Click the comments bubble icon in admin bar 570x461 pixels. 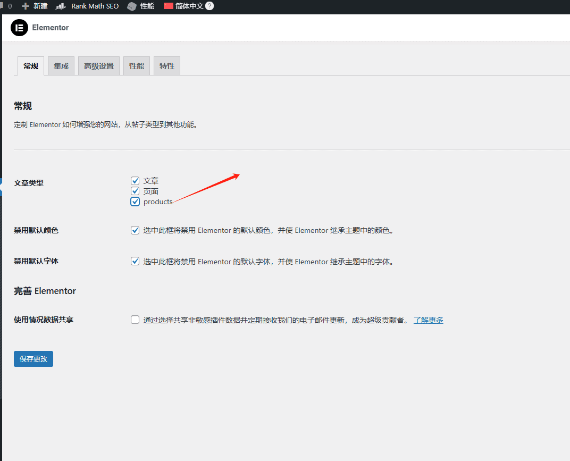[x=2, y=6]
